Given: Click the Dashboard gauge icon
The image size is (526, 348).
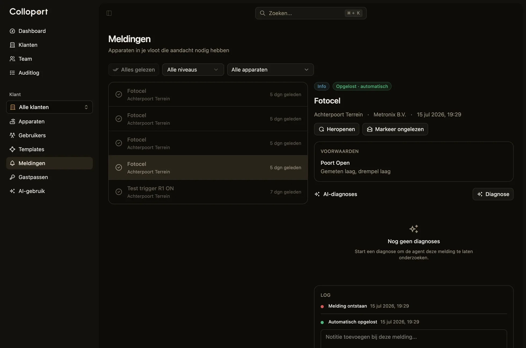Looking at the screenshot, I should click(x=12, y=31).
